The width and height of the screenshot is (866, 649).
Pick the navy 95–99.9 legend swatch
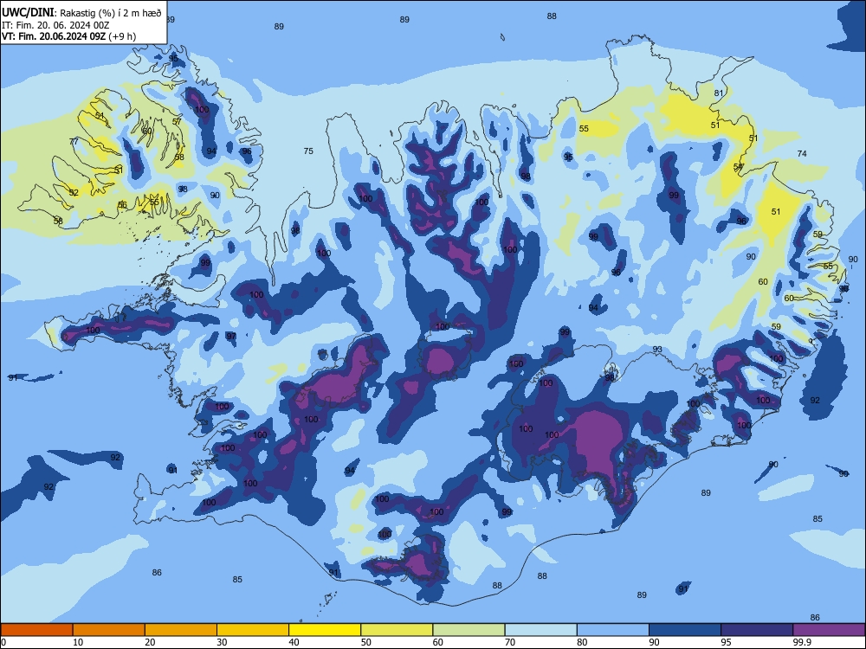[757, 630]
